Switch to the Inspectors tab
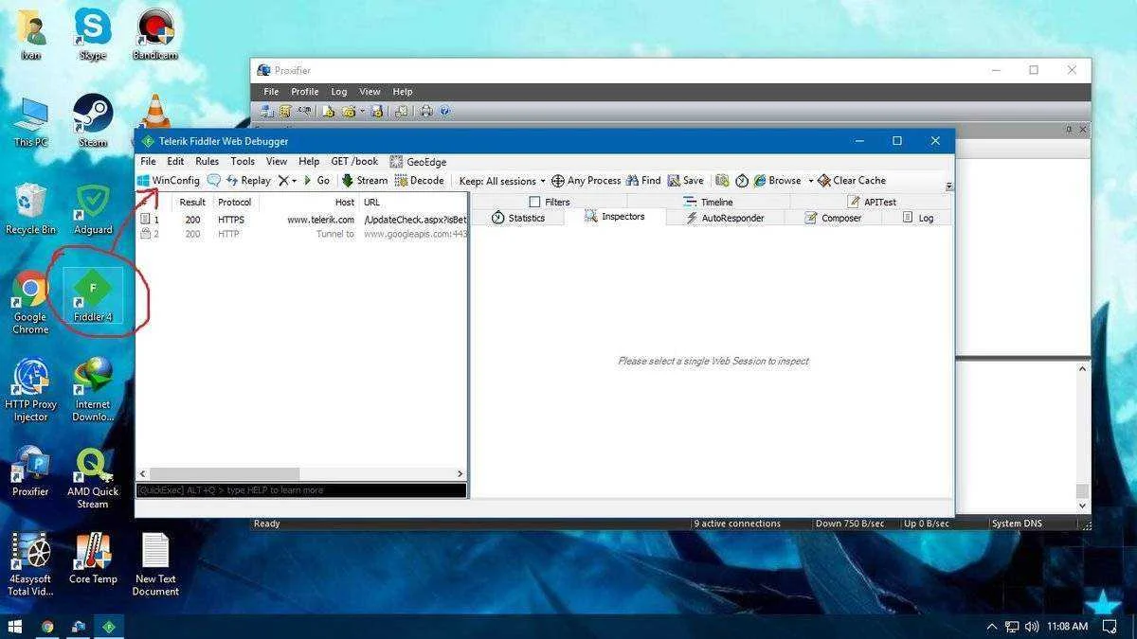This screenshot has height=639, width=1137. (x=614, y=217)
